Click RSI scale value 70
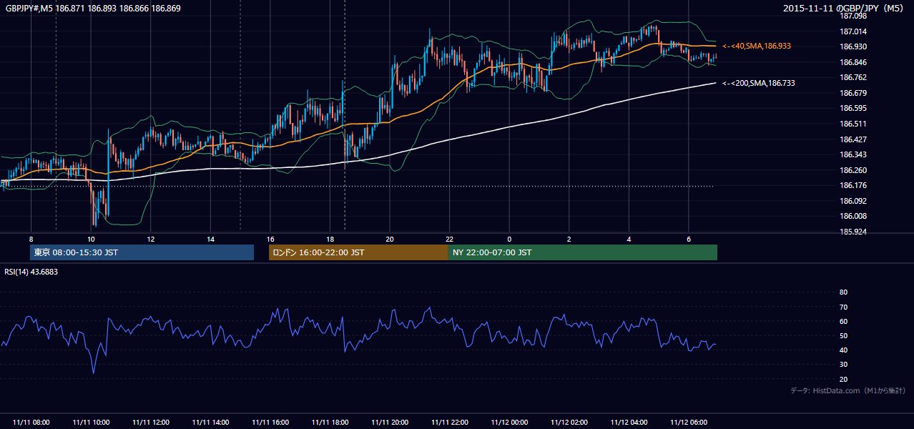 pos(844,307)
